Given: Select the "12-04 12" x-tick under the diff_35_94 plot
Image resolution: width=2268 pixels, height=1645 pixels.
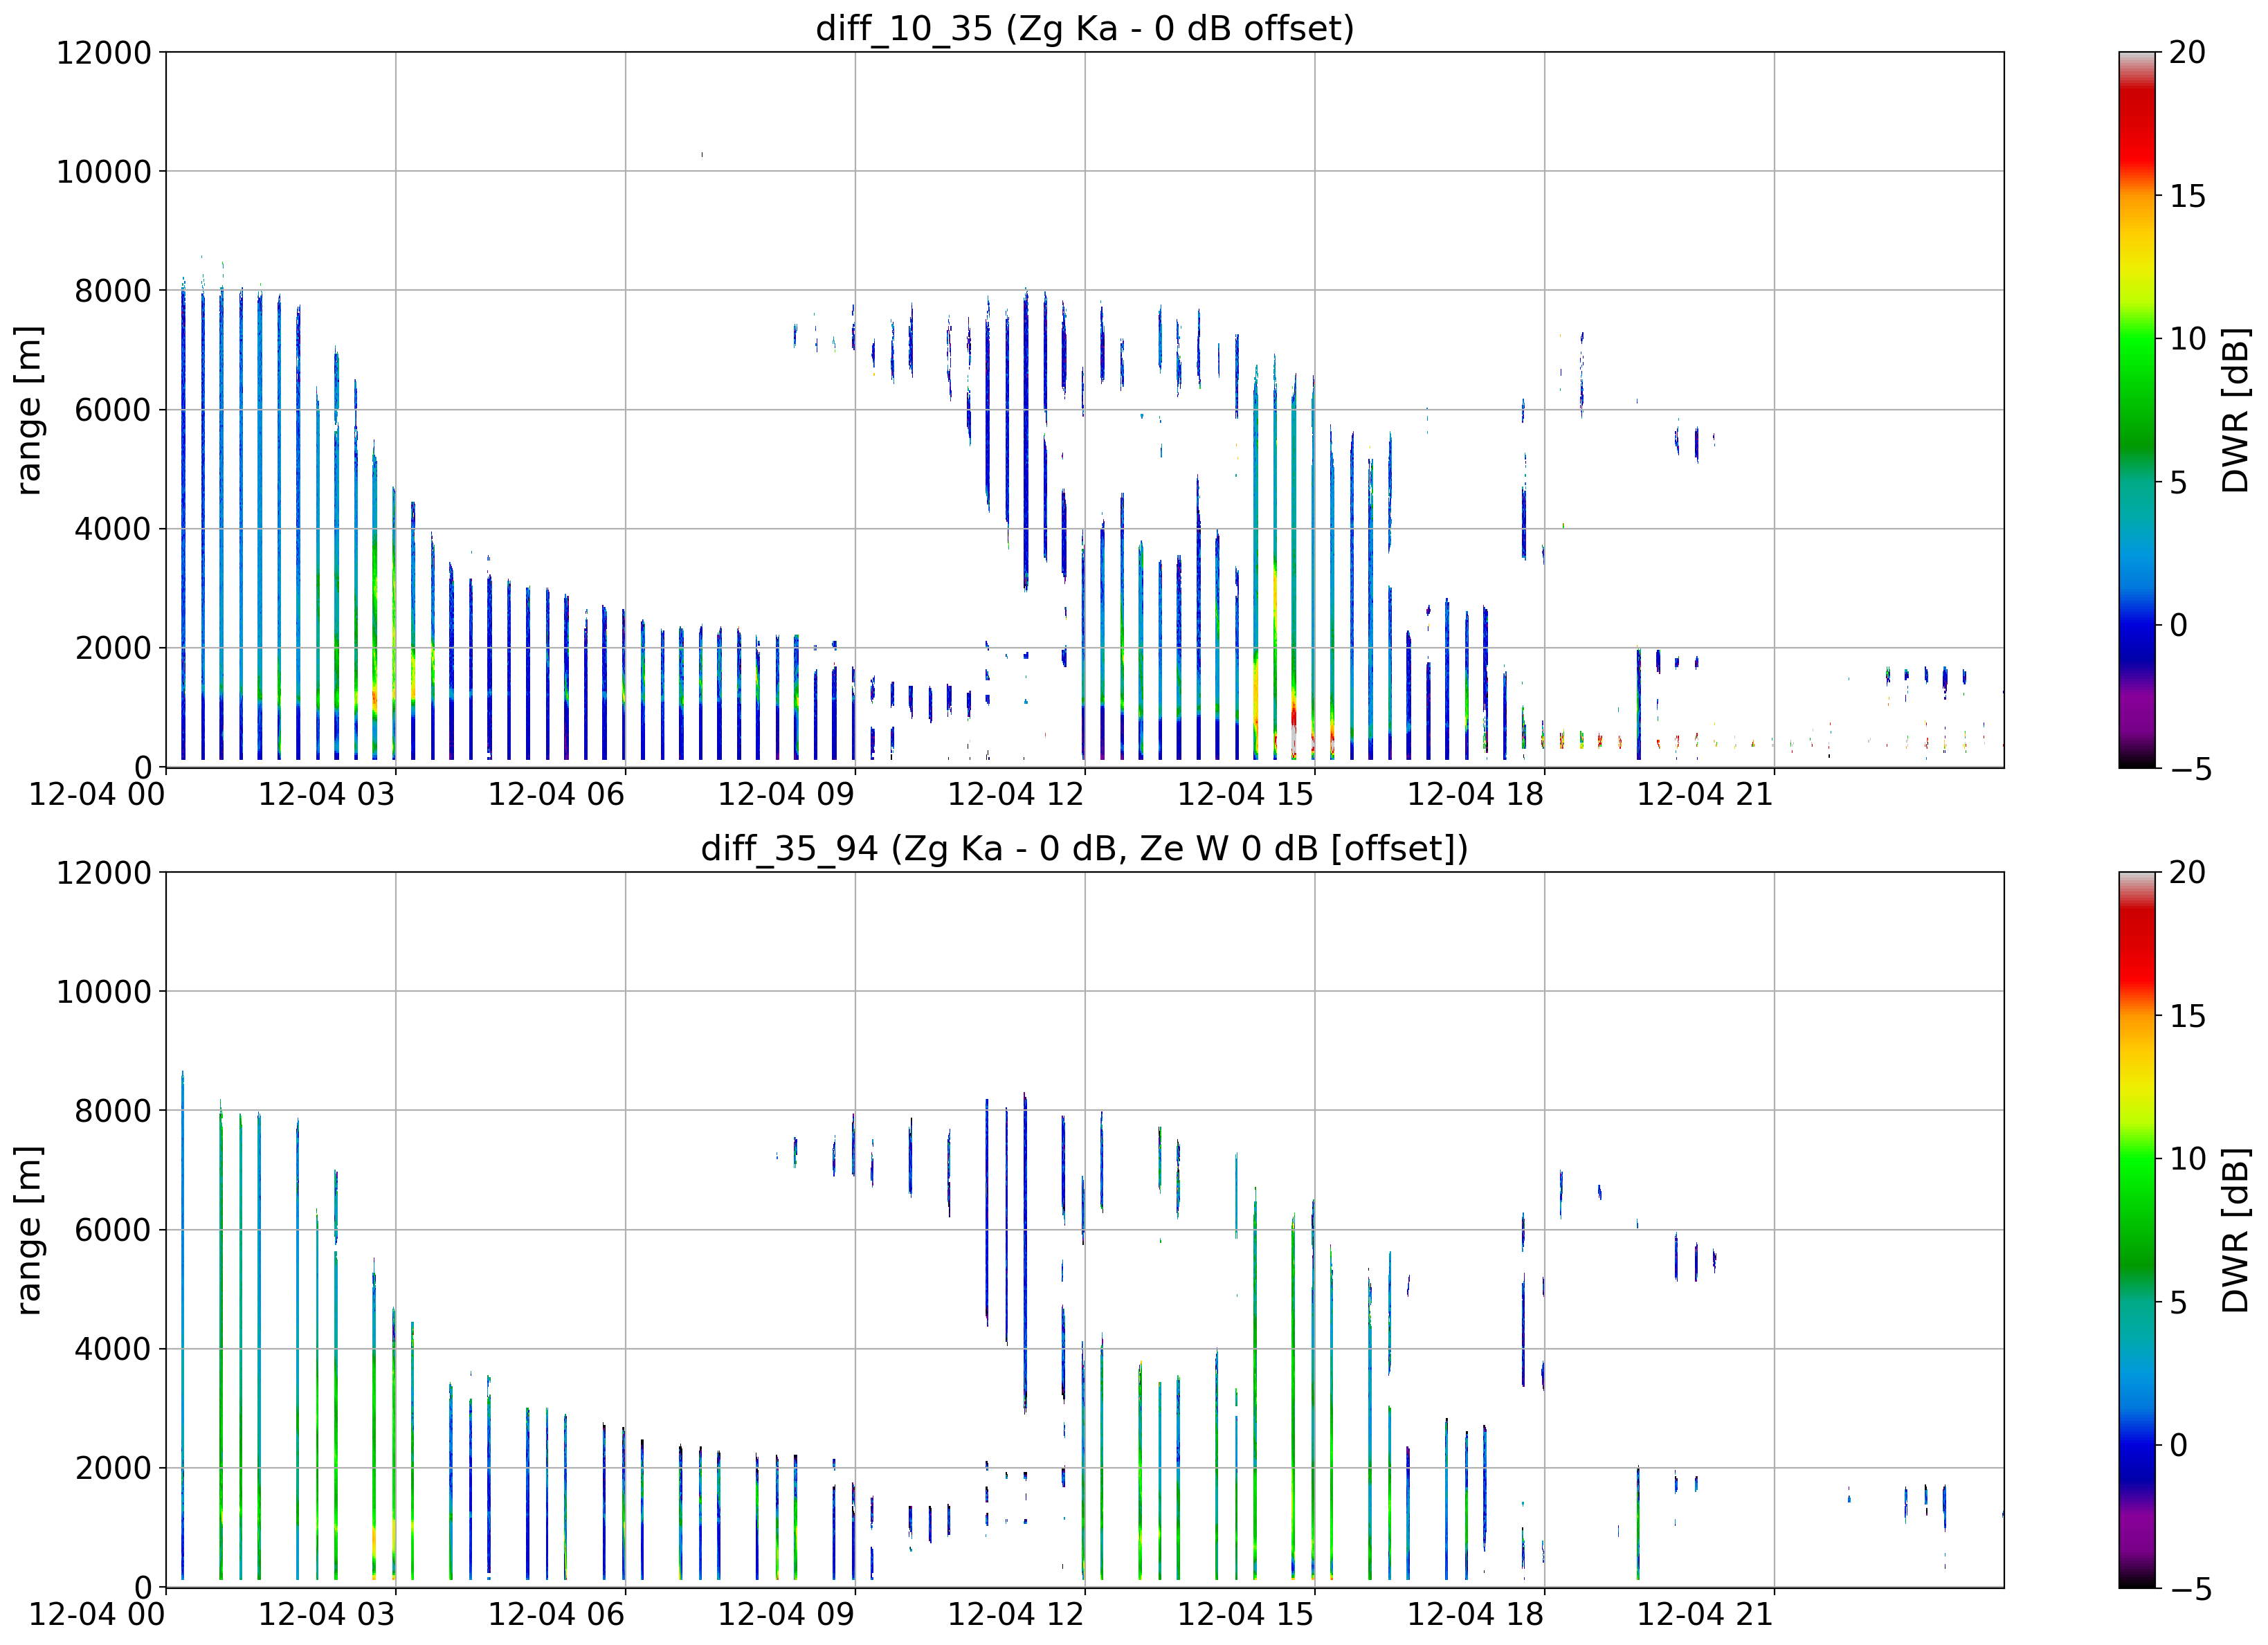Looking at the screenshot, I should 1016,1615.
